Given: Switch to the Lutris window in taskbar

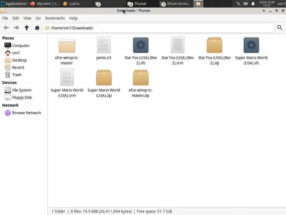Looking at the screenshot, I should (x=78, y=4).
